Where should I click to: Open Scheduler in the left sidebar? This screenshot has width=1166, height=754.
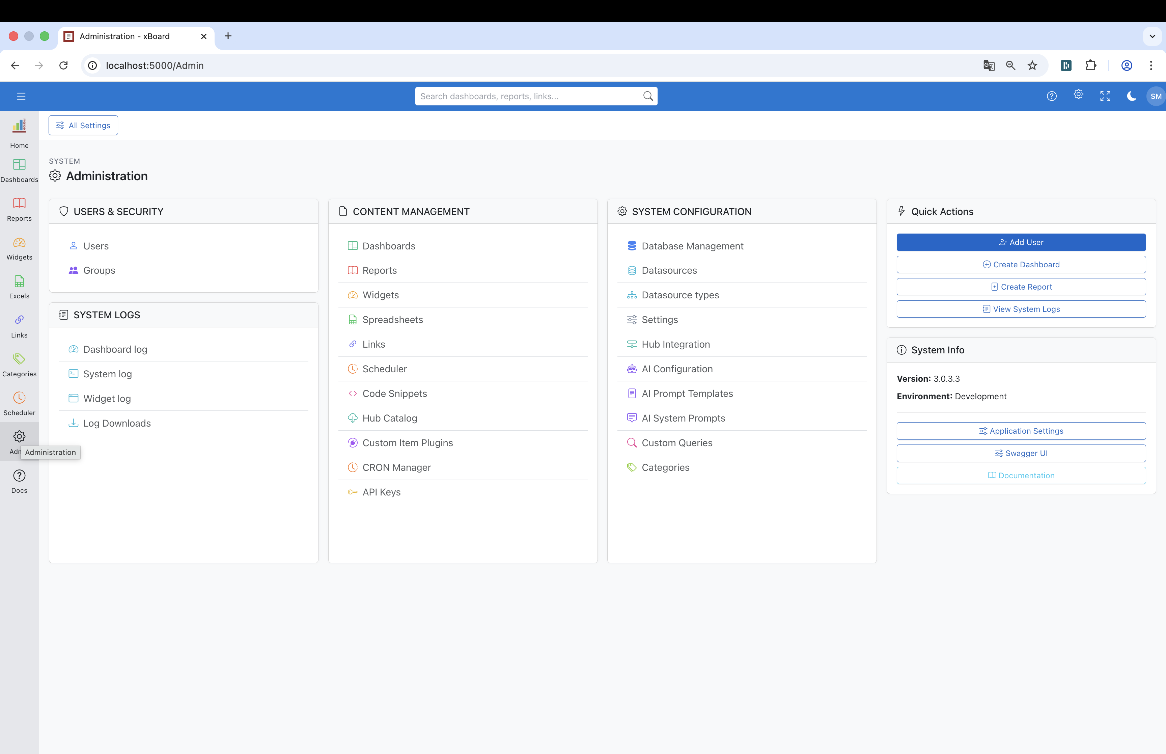click(x=19, y=403)
